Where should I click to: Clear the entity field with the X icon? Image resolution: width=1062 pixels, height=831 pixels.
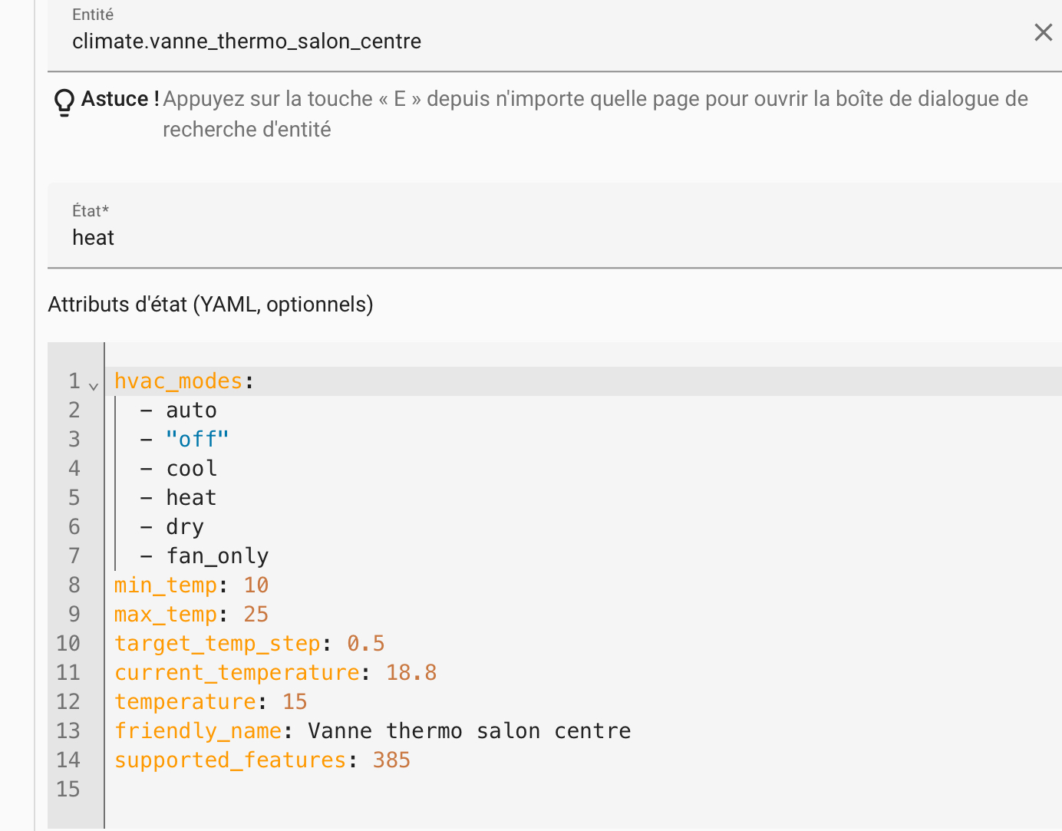1043,32
